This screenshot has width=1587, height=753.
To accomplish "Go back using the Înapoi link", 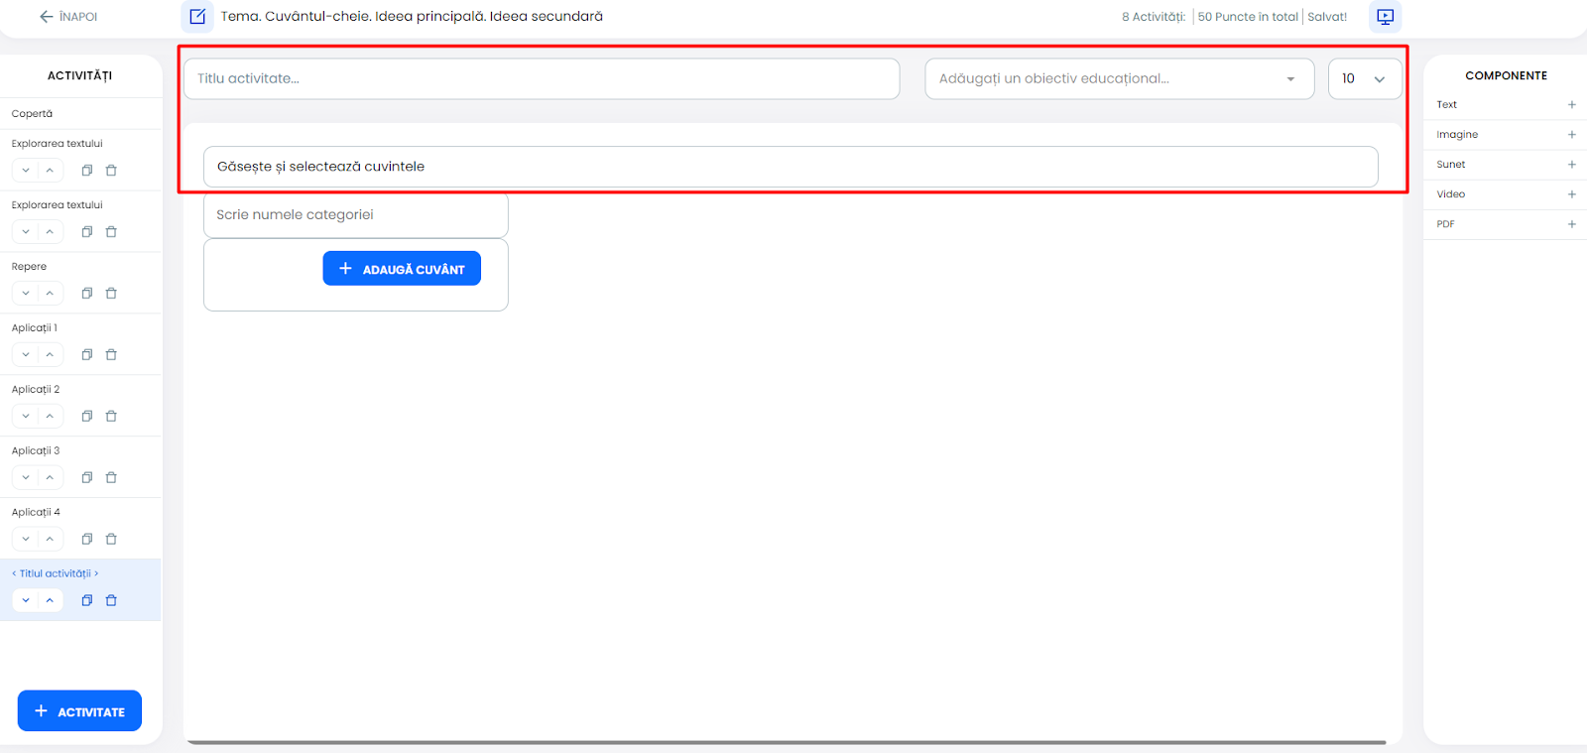I will click(67, 17).
